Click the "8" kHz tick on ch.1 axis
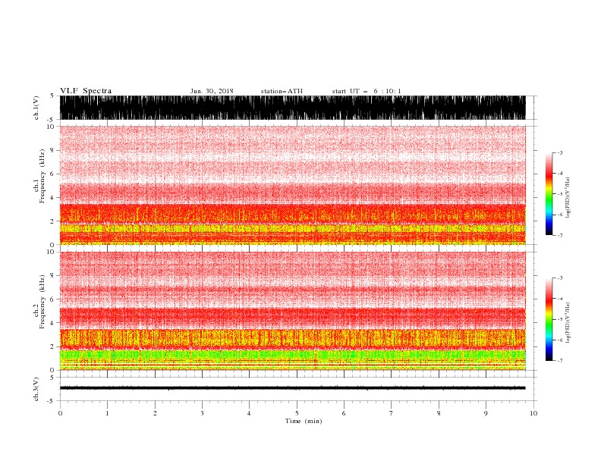 pyautogui.click(x=52, y=150)
